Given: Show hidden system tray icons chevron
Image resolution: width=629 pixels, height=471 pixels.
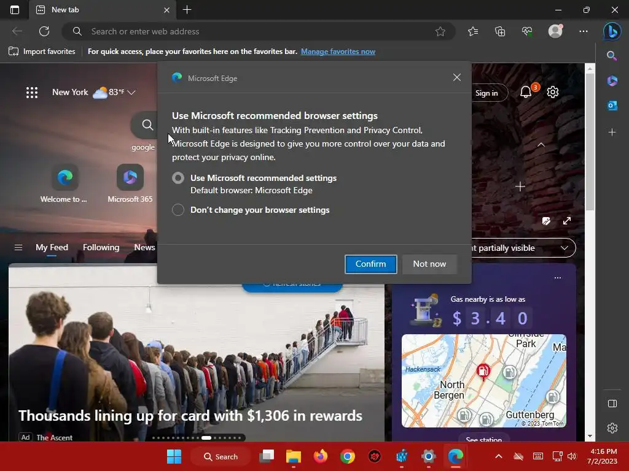Looking at the screenshot, I should [499, 456].
